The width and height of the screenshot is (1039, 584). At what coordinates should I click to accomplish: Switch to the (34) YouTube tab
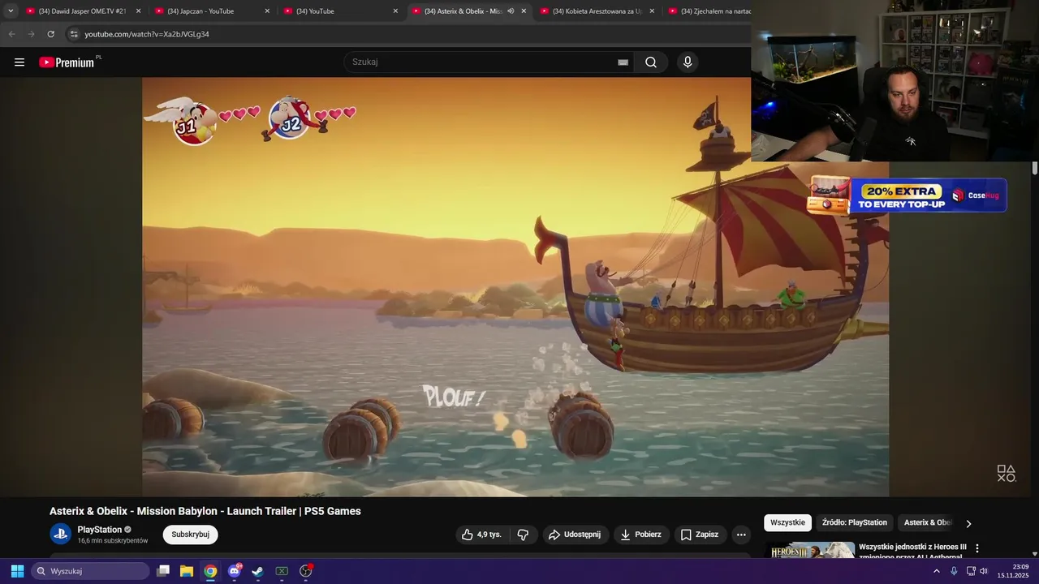coord(341,11)
